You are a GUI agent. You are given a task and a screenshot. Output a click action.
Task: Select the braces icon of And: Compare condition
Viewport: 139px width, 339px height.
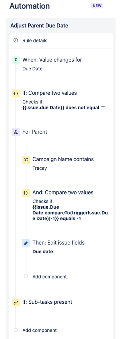pyautogui.click(x=26, y=193)
